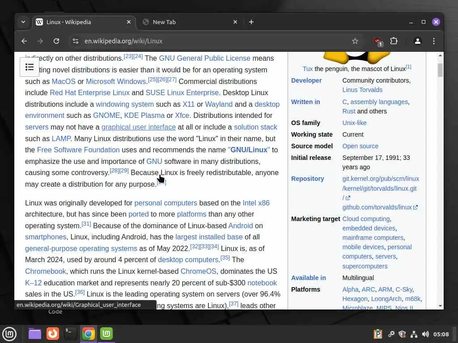Click the Linus Torvalds infobox link
The height and width of the screenshot is (343, 458).
362,90
